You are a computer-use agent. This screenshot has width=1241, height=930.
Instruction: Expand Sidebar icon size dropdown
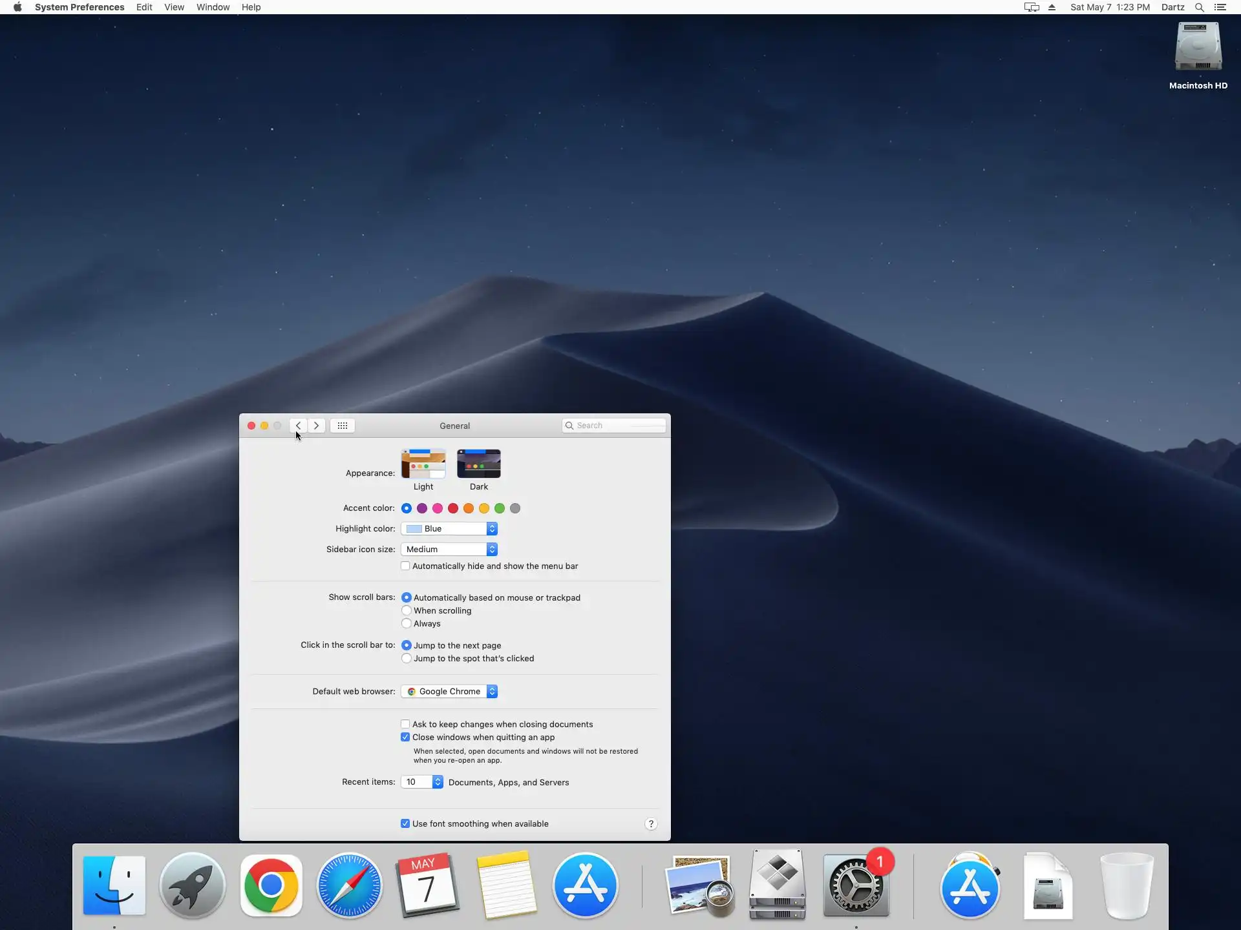[449, 550]
